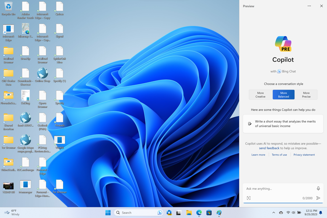Open the Paint app in the taskbar
Viewport: 327px width, 218px height.
(219, 213)
